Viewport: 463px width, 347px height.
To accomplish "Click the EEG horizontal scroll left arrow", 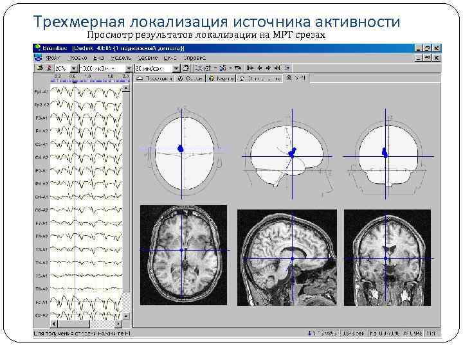I will click(54, 324).
